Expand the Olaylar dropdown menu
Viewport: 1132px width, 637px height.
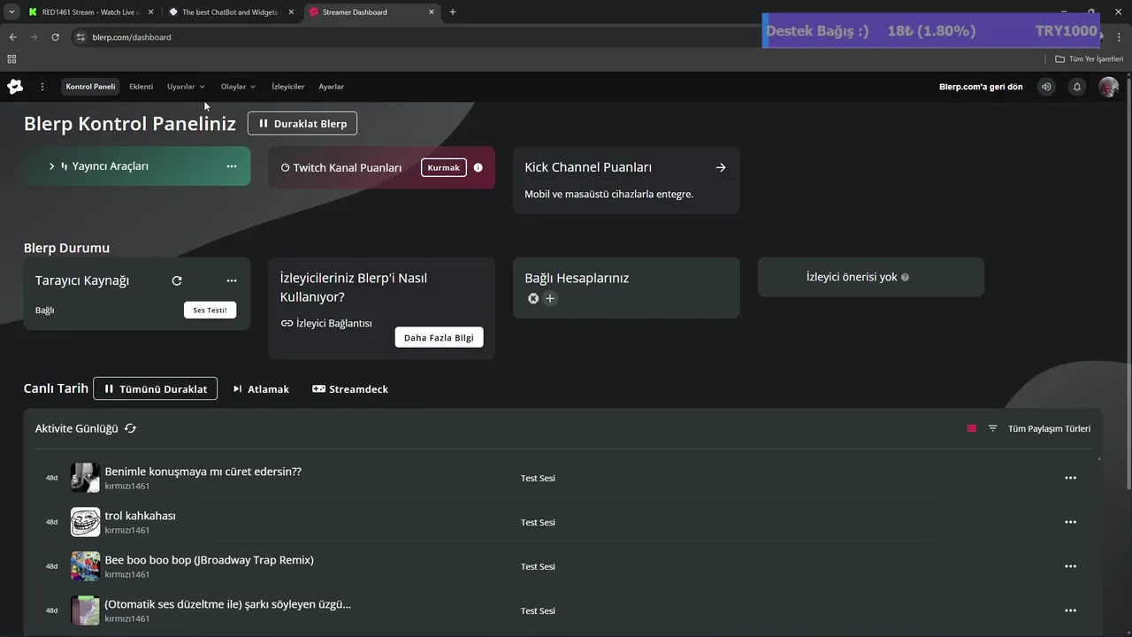[x=238, y=87]
